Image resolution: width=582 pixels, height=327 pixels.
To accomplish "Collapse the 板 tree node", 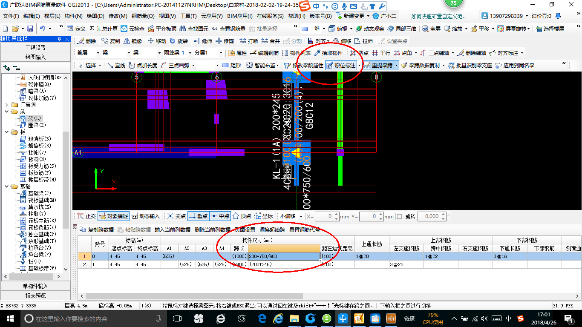I will (6, 132).
